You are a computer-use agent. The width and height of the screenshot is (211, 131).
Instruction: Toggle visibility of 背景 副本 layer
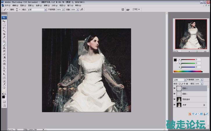click(174, 99)
